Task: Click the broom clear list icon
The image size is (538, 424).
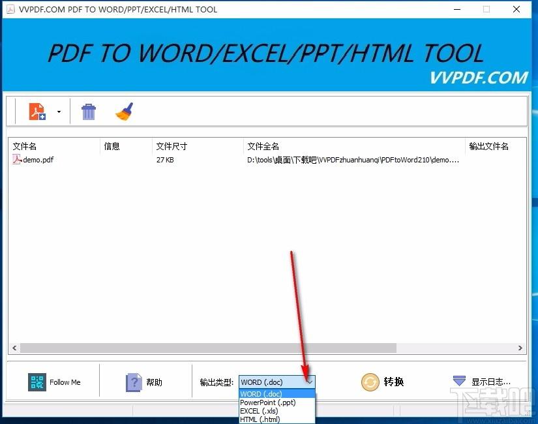Action: point(125,112)
